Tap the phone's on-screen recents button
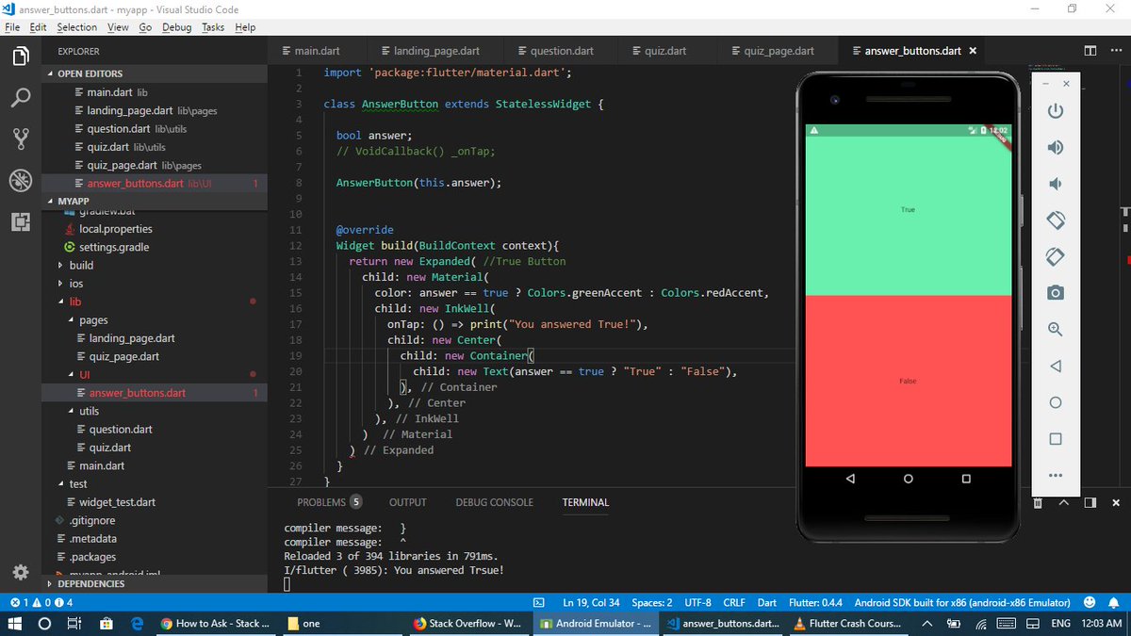This screenshot has height=636, width=1131. tap(966, 479)
